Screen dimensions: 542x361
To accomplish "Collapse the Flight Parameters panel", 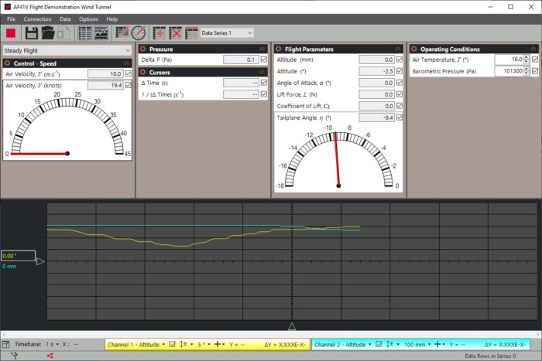I will (x=397, y=49).
